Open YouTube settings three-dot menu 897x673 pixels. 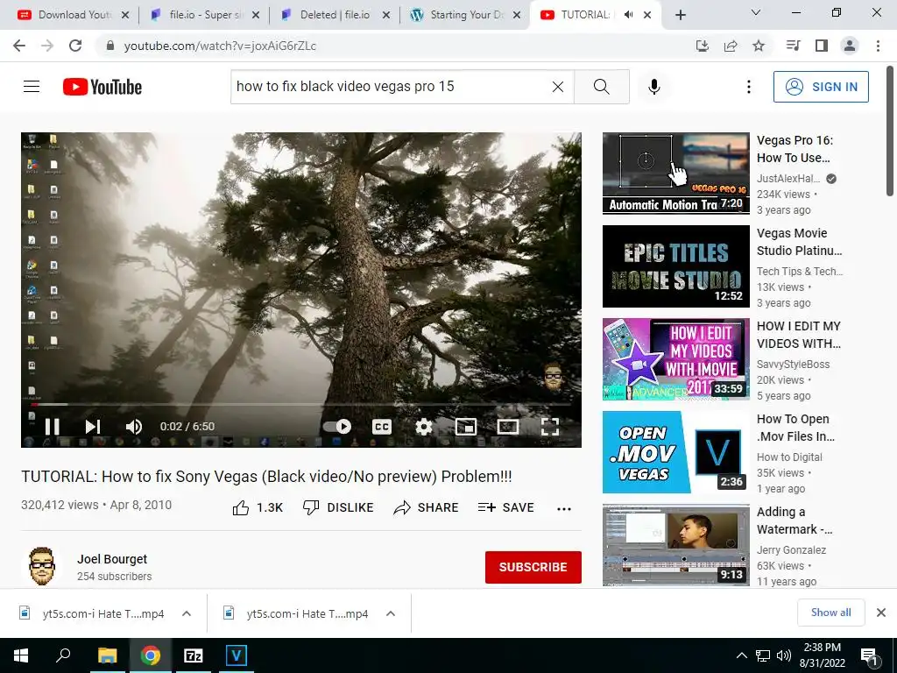pos(748,87)
